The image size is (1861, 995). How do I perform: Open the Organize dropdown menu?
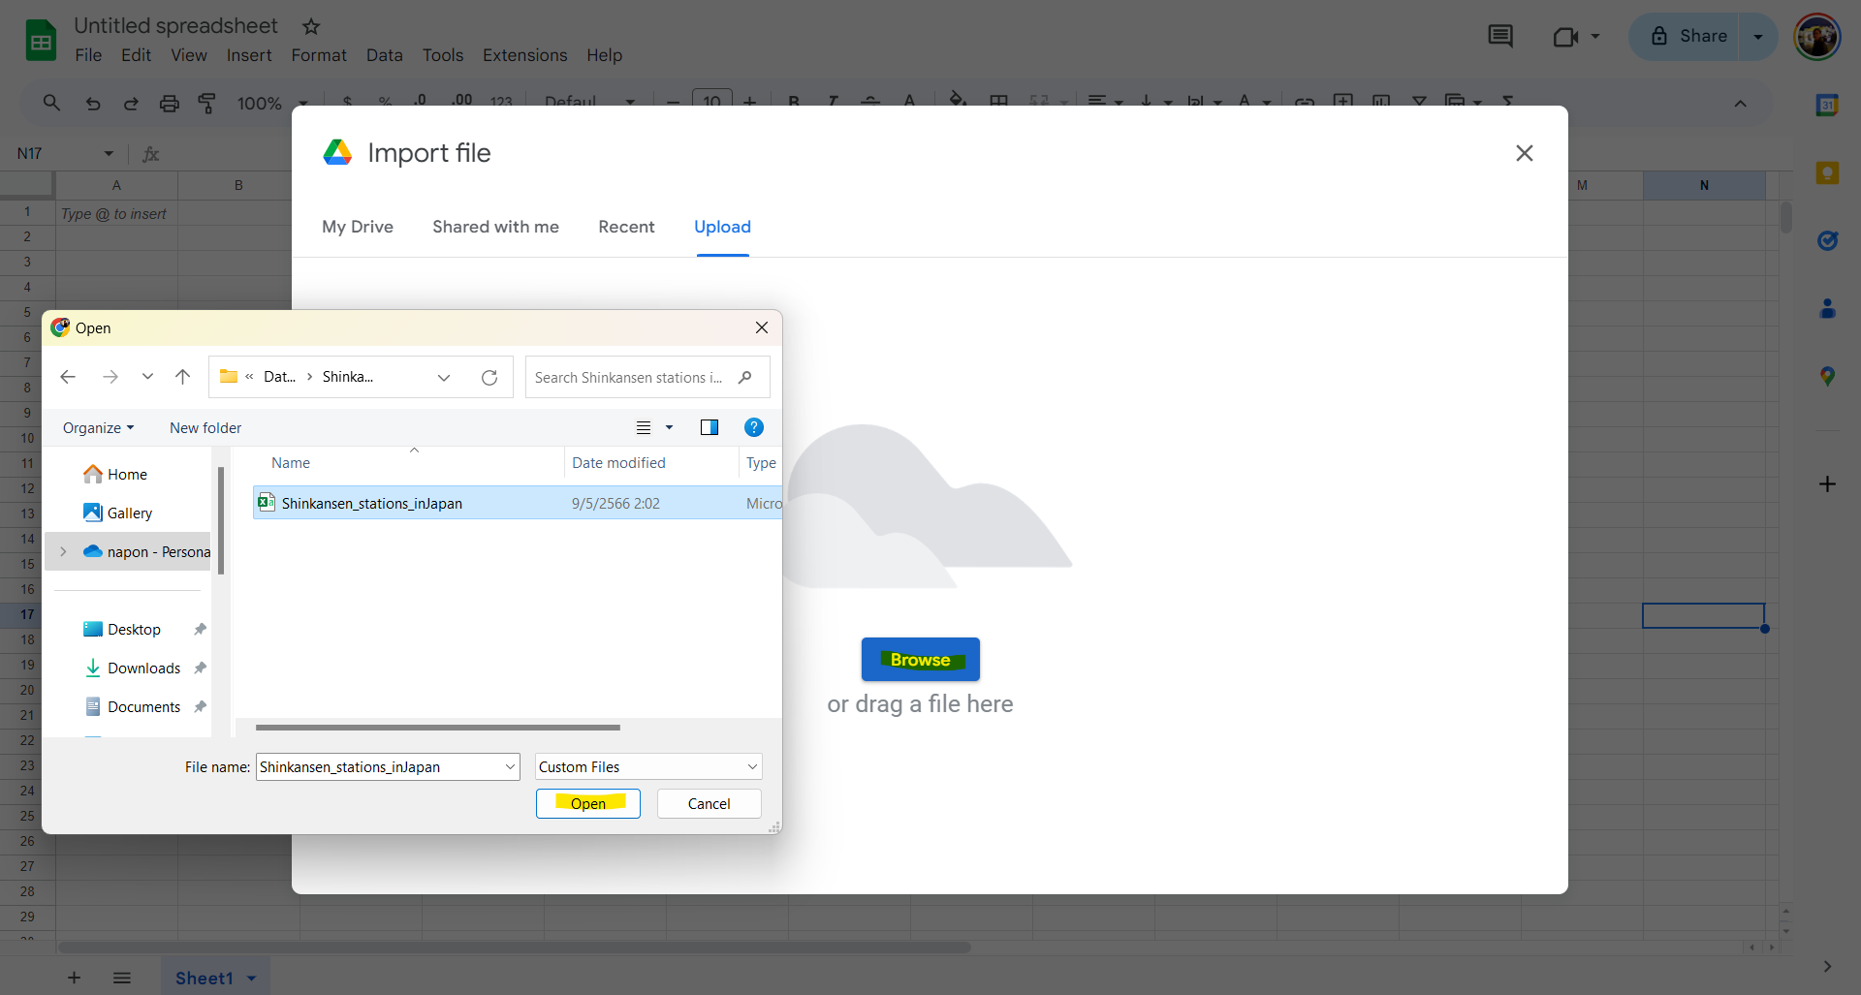(x=98, y=428)
